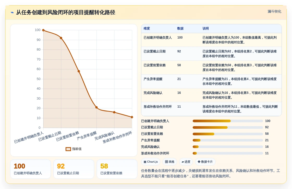Click the 已设置前置依赖 progress bar
The width and height of the screenshot is (292, 189).
click(x=228, y=134)
